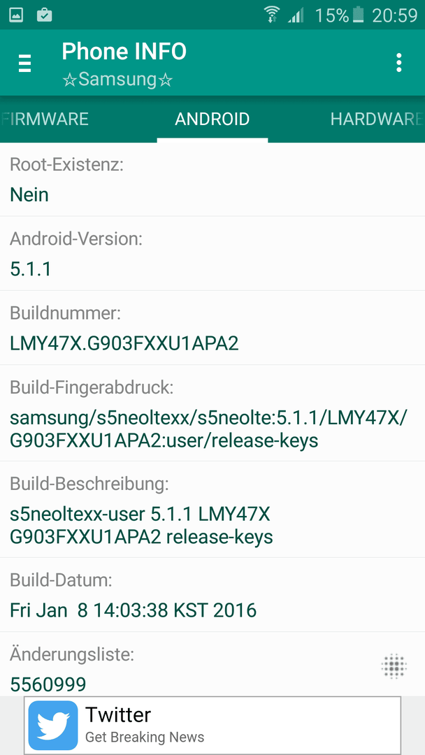
Task: Switch to the FIRMWARE tab
Action: point(45,119)
